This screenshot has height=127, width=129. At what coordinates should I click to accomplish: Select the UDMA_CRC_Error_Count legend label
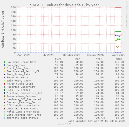22,109
